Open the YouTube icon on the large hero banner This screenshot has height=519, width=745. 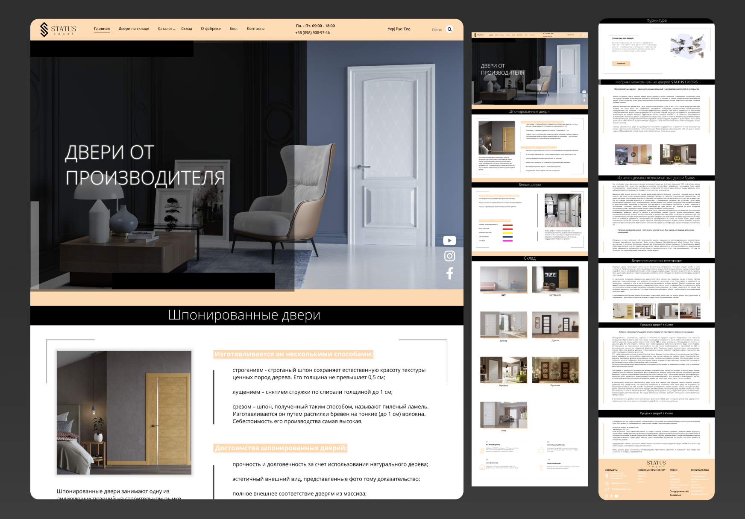tap(449, 240)
